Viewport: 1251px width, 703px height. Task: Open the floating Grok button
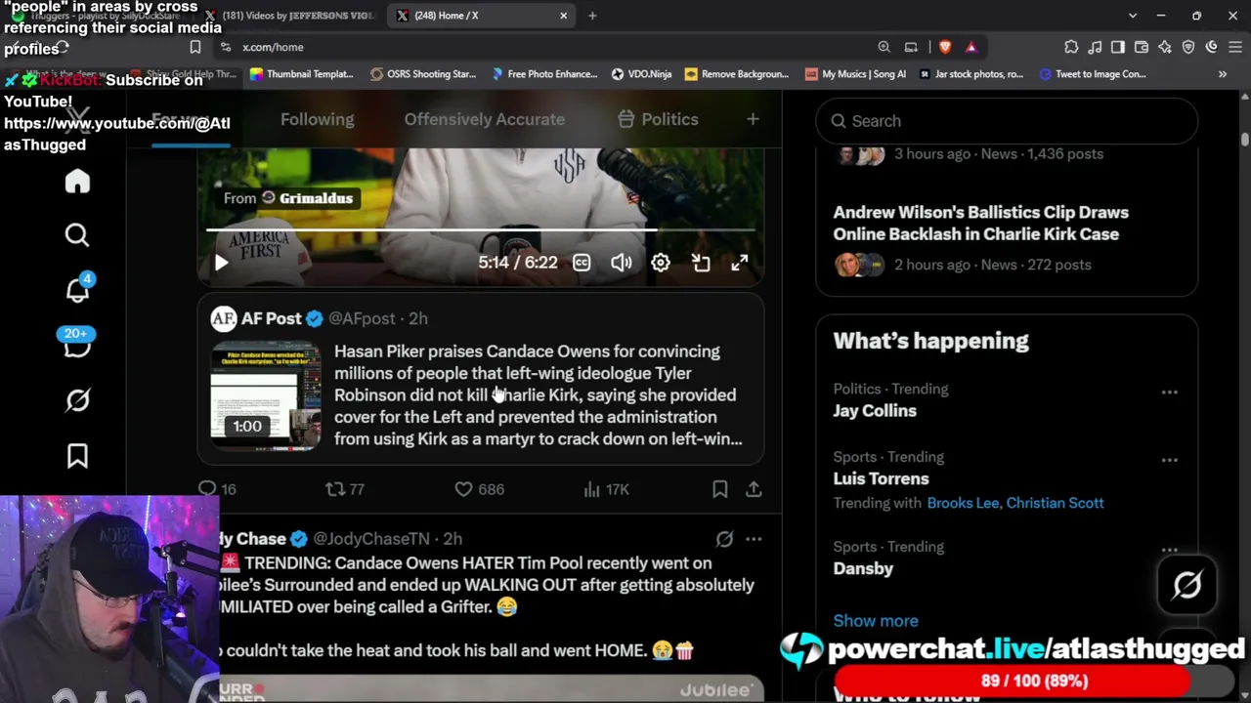pyautogui.click(x=1187, y=585)
